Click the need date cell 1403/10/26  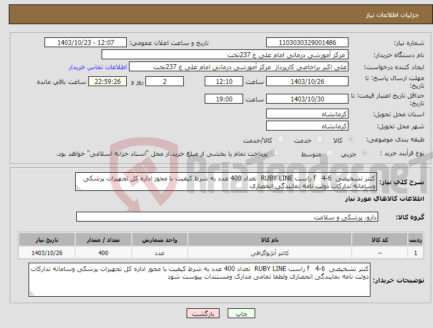pyautogui.click(x=47, y=253)
